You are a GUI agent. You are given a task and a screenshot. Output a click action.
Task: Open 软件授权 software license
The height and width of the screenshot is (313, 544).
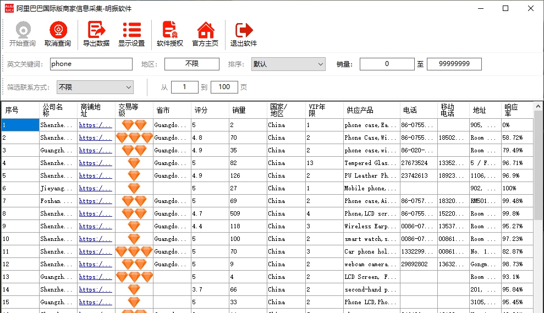coord(170,34)
